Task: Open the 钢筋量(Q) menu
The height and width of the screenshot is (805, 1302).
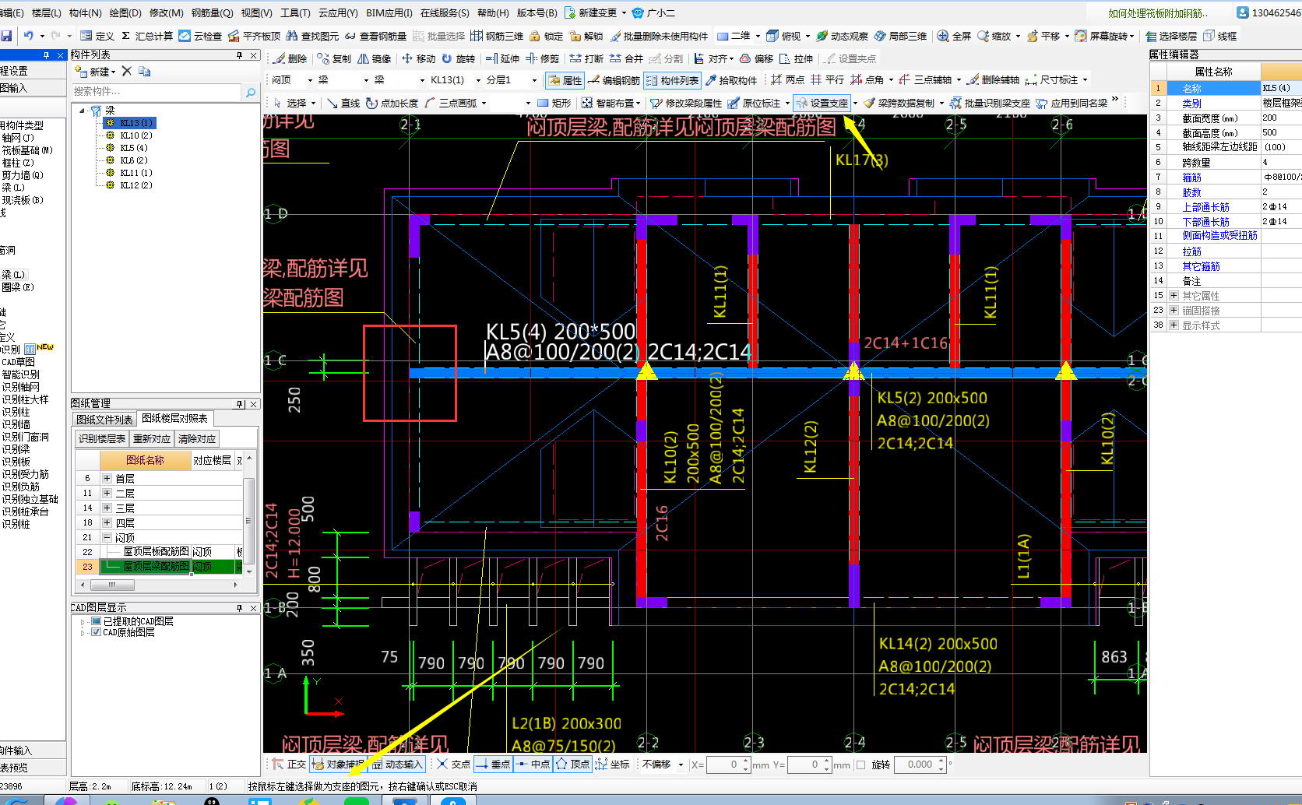Action: pos(212,12)
